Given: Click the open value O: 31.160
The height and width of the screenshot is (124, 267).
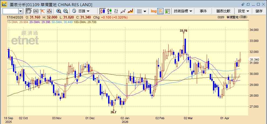Looking at the screenshot, I should pyautogui.click(x=33, y=17).
